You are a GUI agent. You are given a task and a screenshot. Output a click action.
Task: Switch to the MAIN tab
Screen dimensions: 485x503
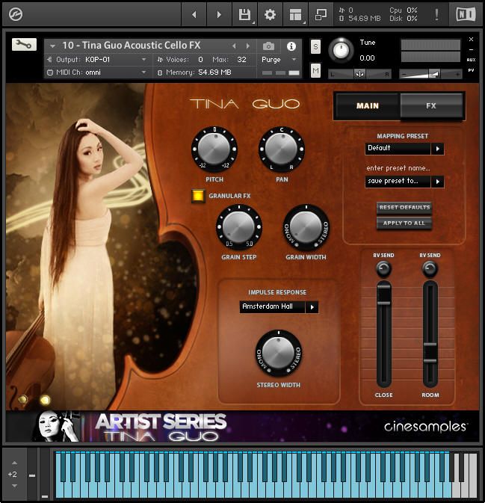tap(368, 106)
